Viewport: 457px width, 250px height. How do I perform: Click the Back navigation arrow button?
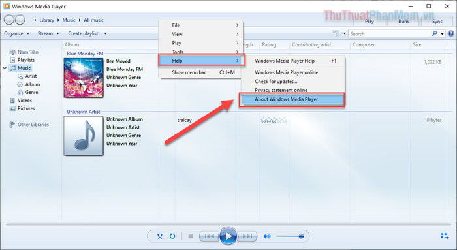[x=9, y=20]
